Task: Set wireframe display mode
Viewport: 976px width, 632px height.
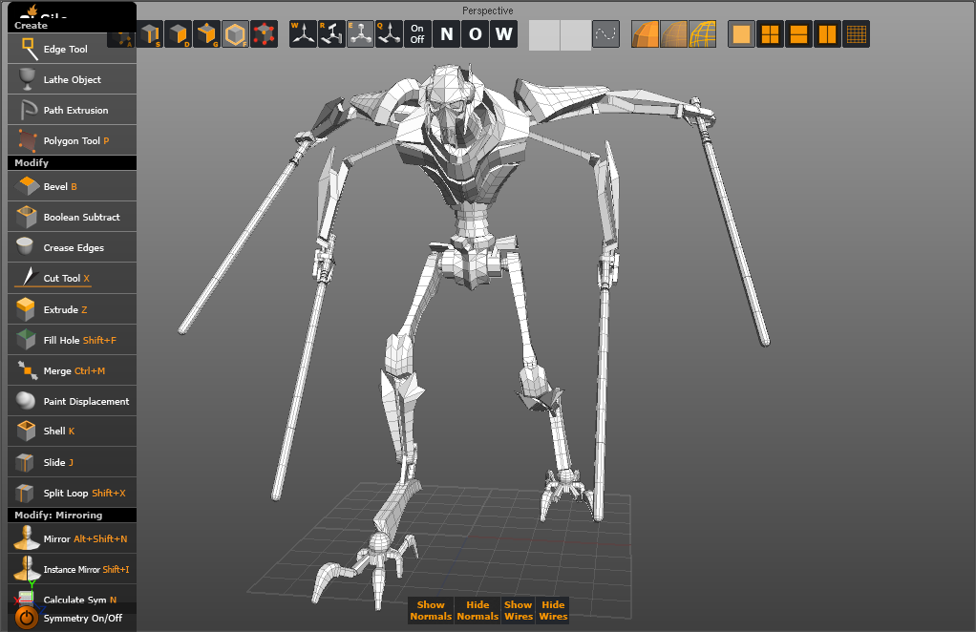Action: click(702, 33)
